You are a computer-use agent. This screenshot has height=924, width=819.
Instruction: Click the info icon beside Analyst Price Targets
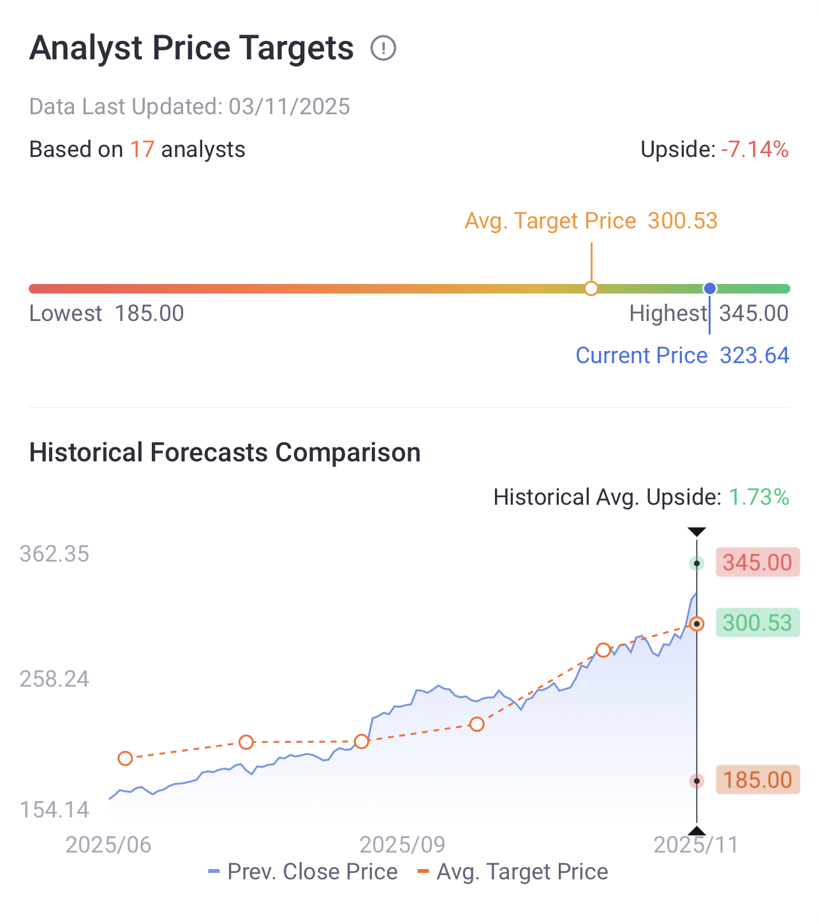coord(383,48)
